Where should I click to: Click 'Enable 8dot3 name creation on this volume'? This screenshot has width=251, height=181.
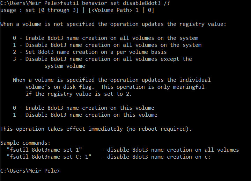(83, 108)
